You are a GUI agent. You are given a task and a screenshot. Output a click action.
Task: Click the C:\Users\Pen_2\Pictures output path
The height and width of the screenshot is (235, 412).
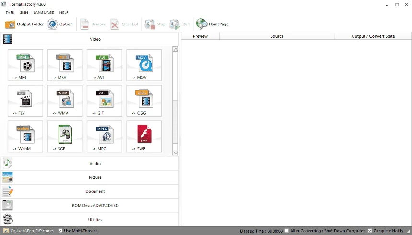tap(32, 231)
